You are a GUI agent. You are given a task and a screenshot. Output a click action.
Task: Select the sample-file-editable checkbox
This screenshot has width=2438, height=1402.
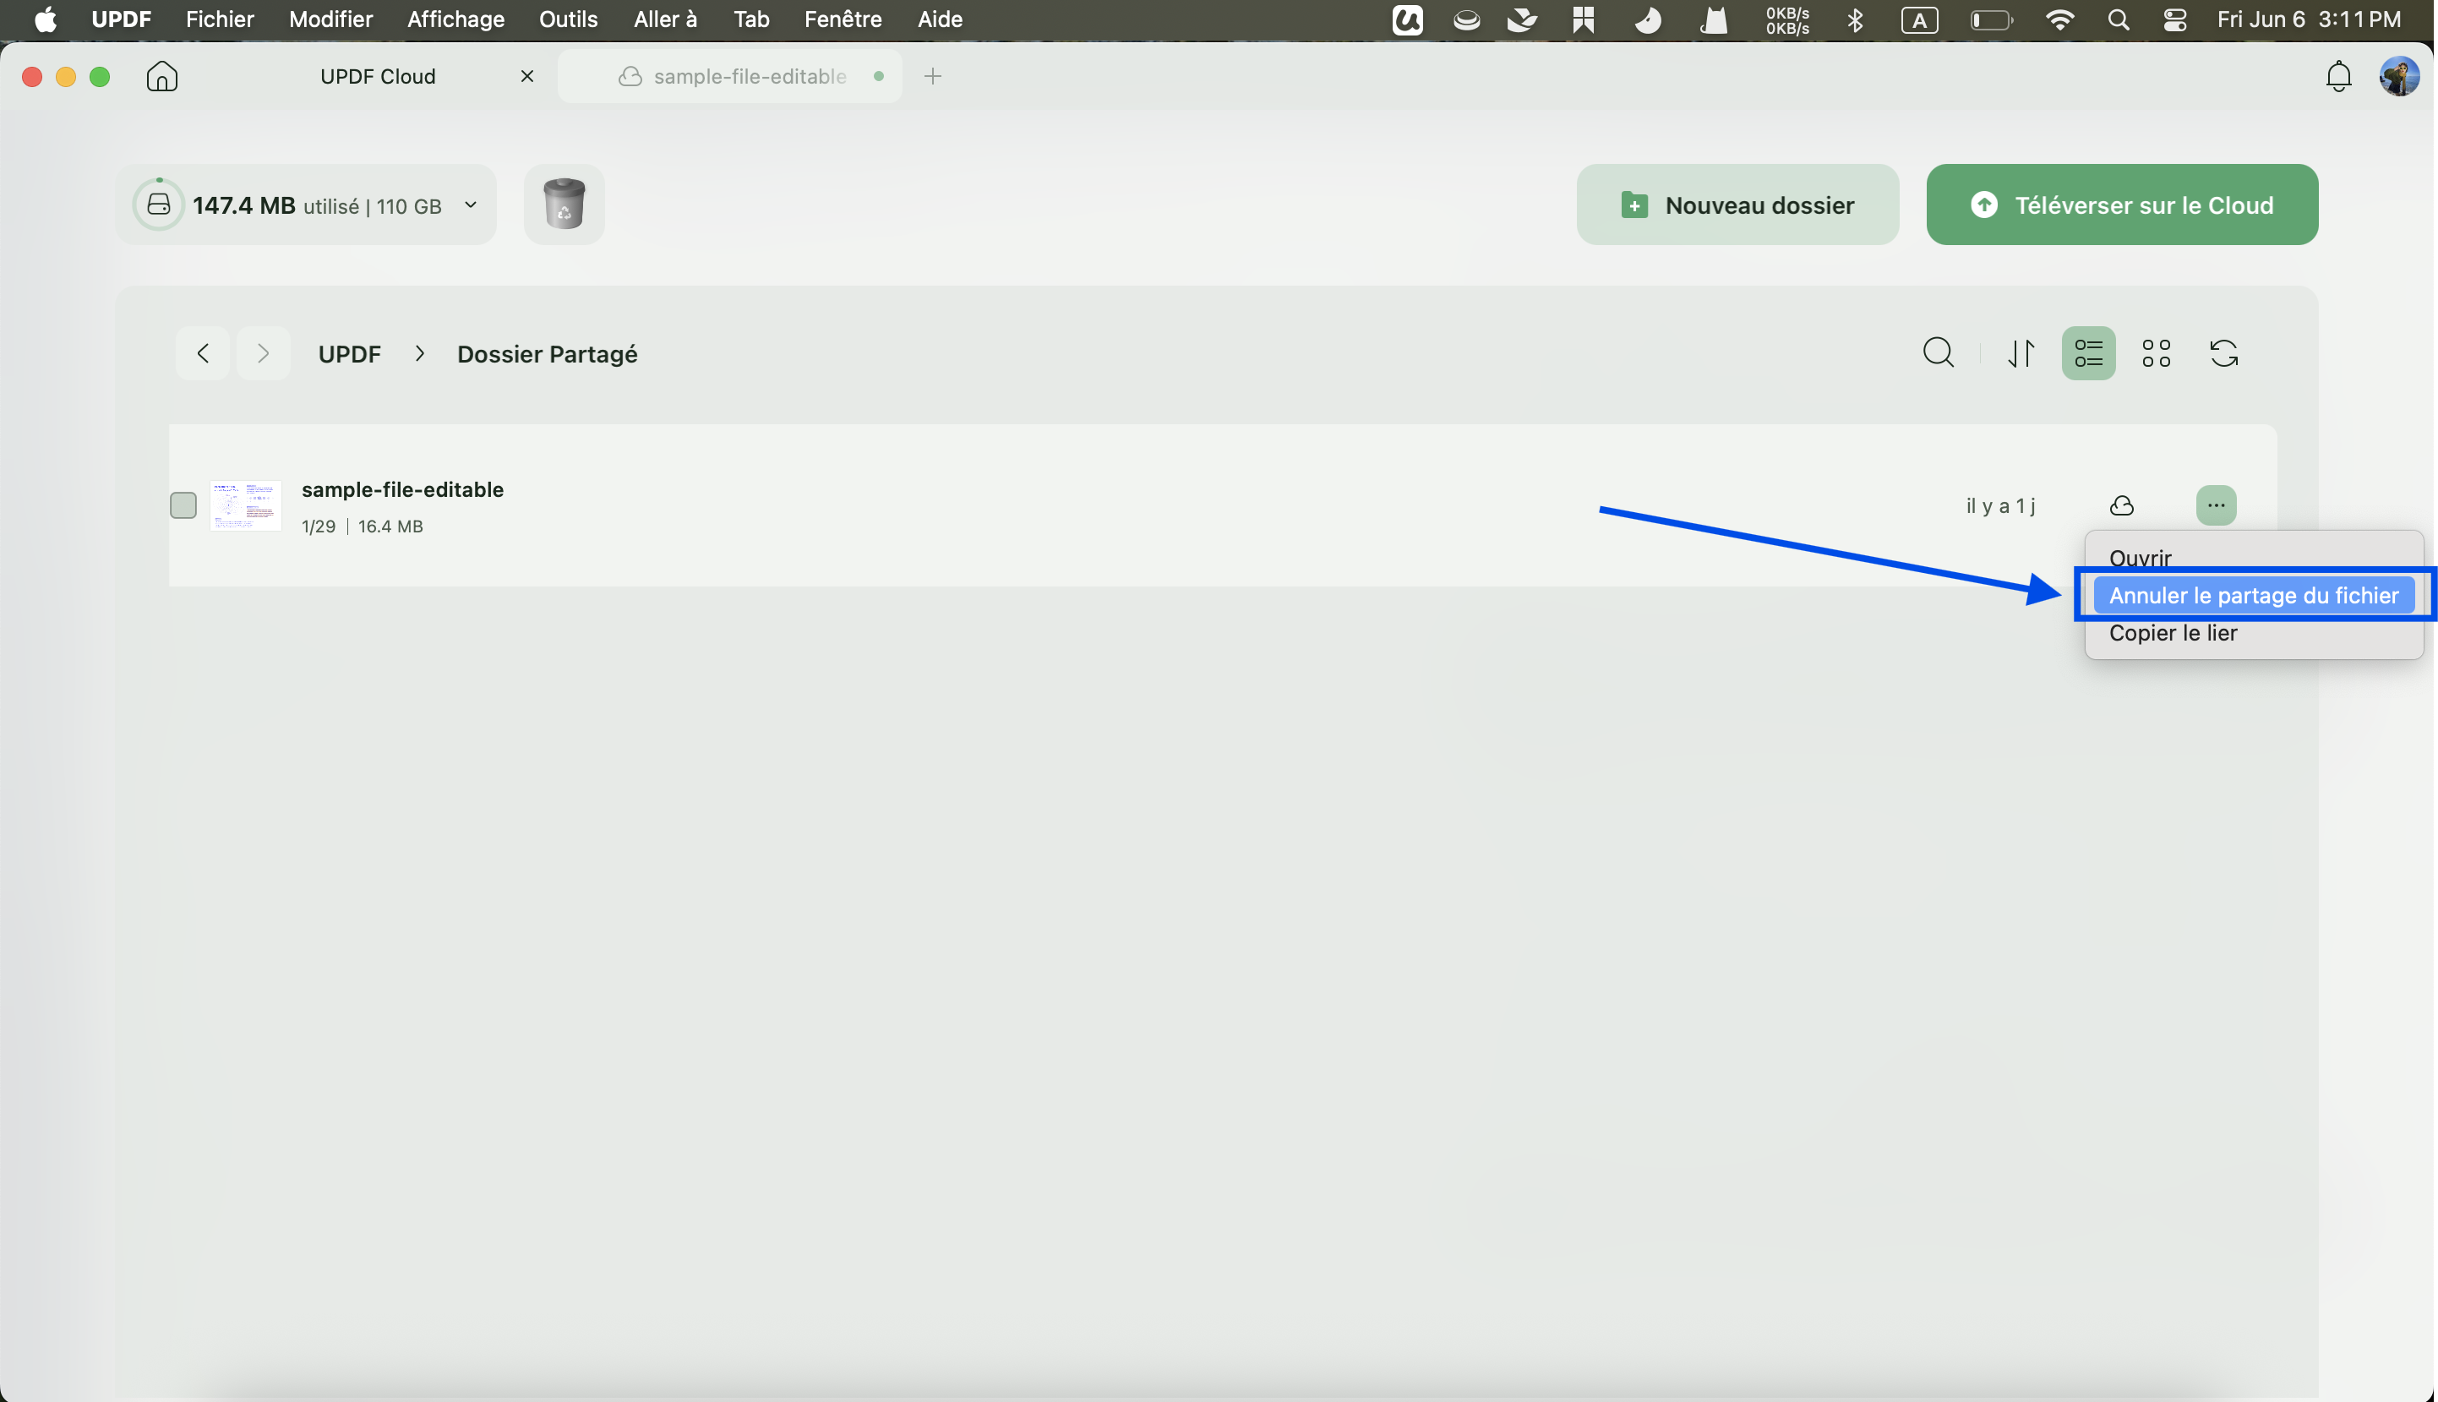pos(183,505)
